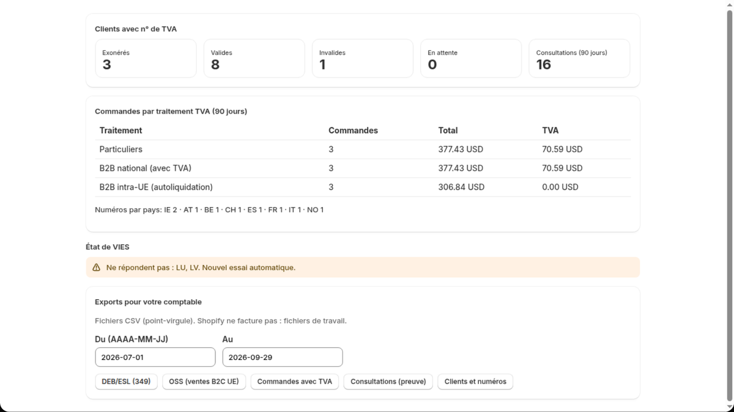The width and height of the screenshot is (734, 412).
Task: Click the Numéros par pays line
Action: pyautogui.click(x=209, y=210)
